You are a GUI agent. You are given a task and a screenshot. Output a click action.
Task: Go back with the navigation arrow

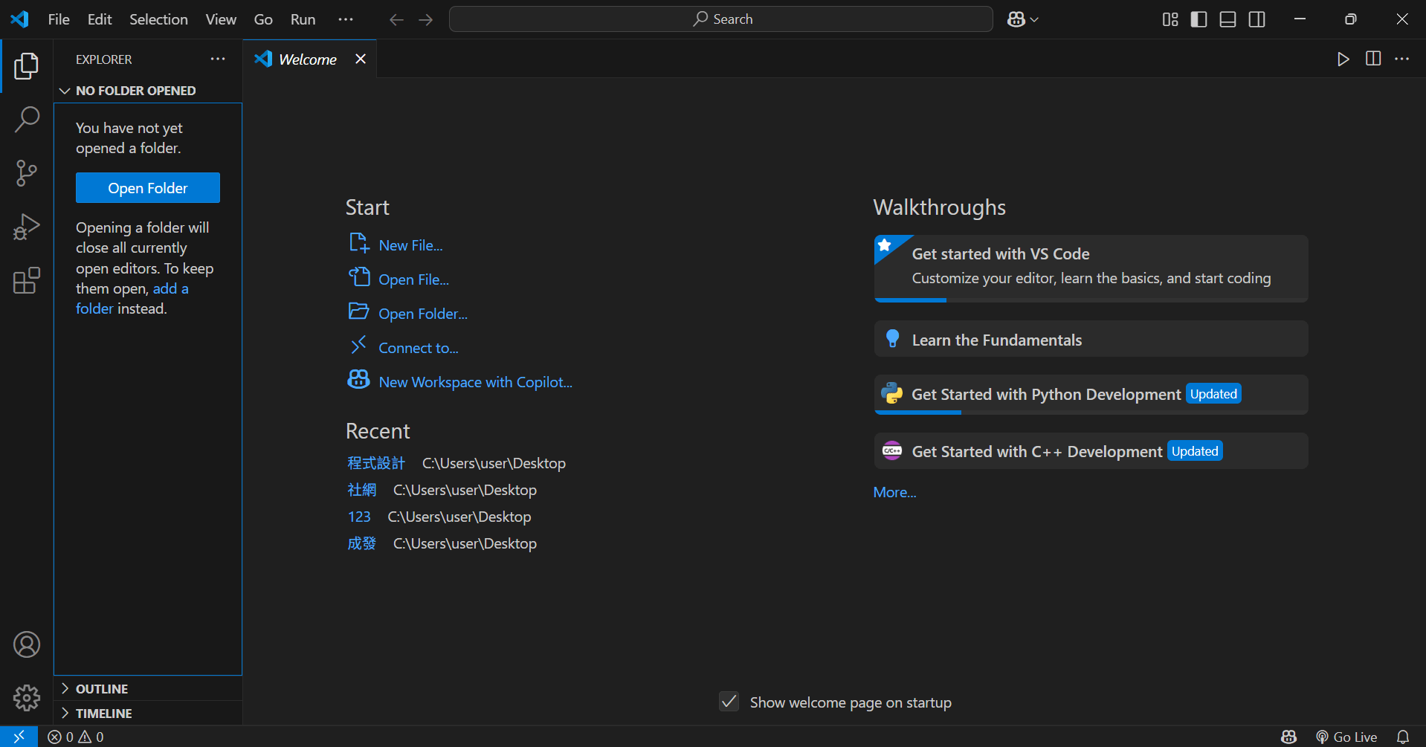(x=397, y=19)
